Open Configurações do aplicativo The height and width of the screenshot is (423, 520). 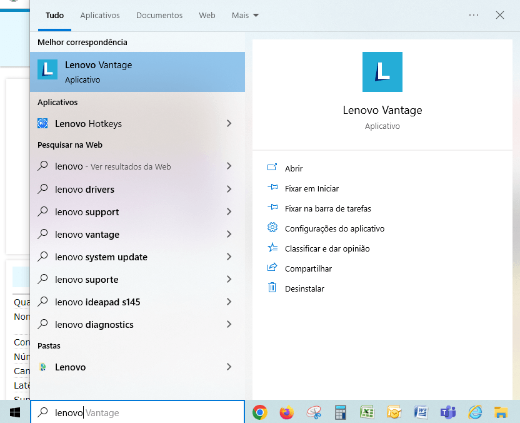(334, 229)
